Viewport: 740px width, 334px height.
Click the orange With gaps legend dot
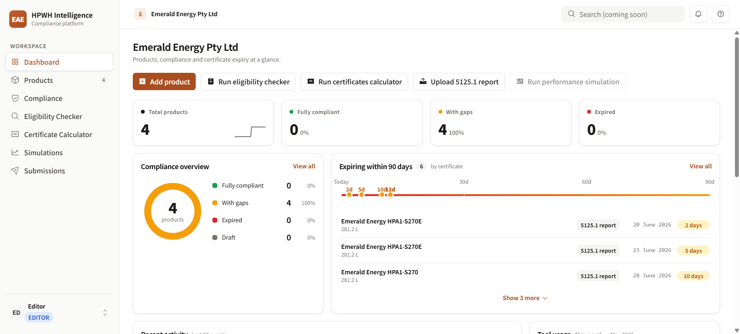tap(215, 203)
